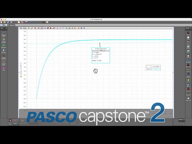Select the Text Box display icon
This screenshot has height=144, width=192.
click(188, 90)
